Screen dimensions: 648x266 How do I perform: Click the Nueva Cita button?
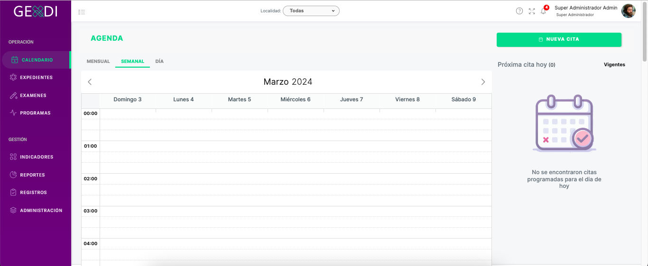pyautogui.click(x=559, y=39)
